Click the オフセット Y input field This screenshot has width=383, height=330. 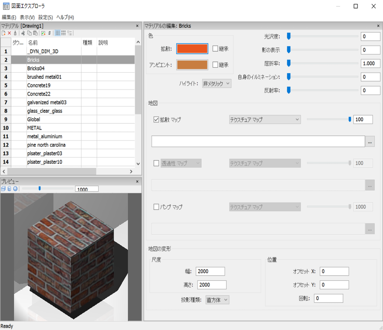click(x=334, y=285)
